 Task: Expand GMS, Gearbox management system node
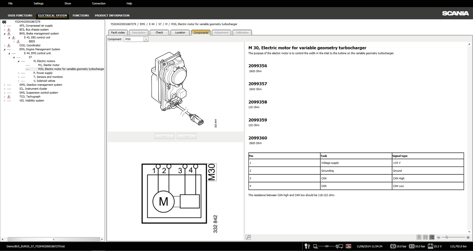click(5, 85)
